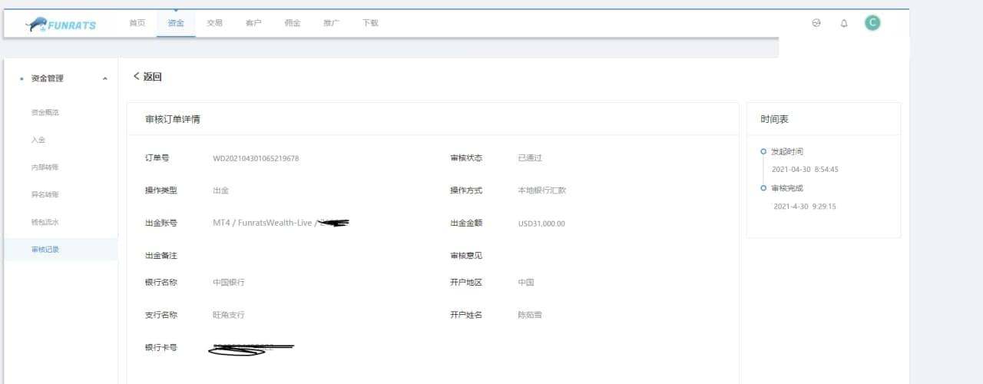Click timestamp 2021-04-30 8:54:45

(805, 169)
